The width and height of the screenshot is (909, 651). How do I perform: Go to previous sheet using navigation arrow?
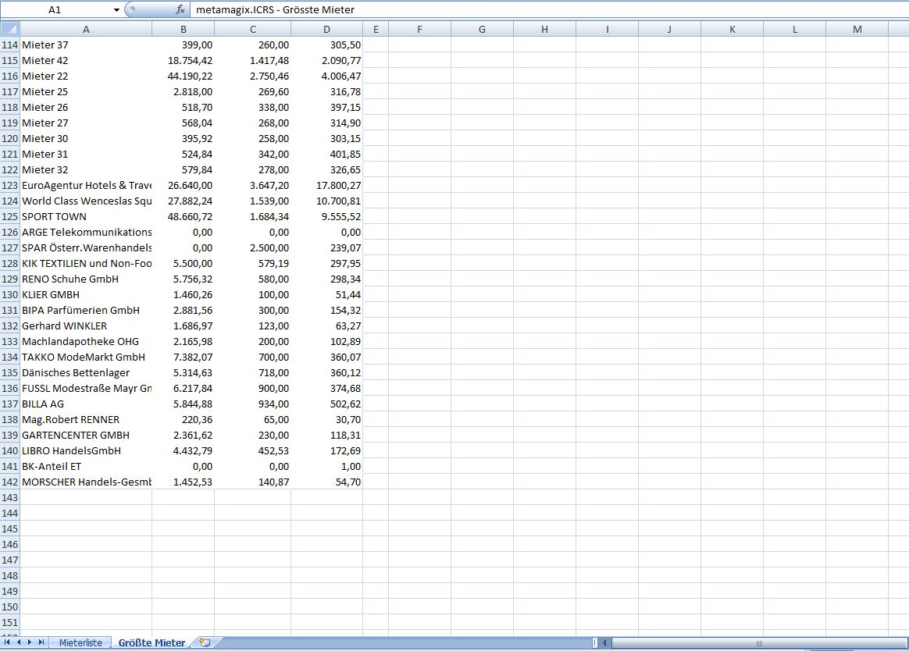tap(19, 642)
